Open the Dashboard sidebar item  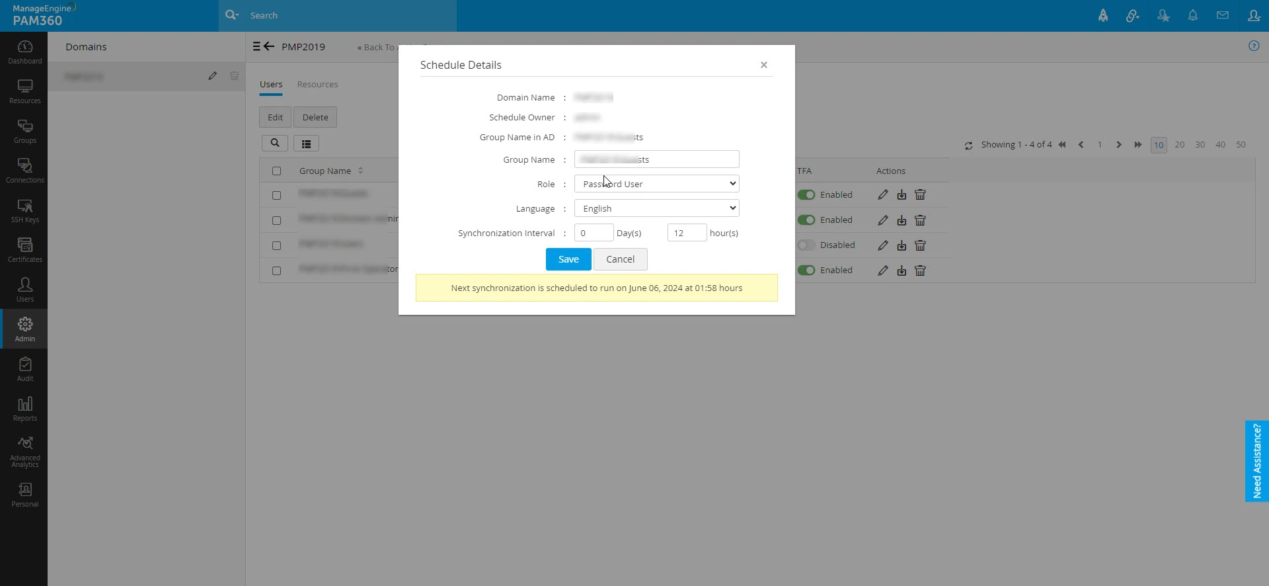(24, 52)
